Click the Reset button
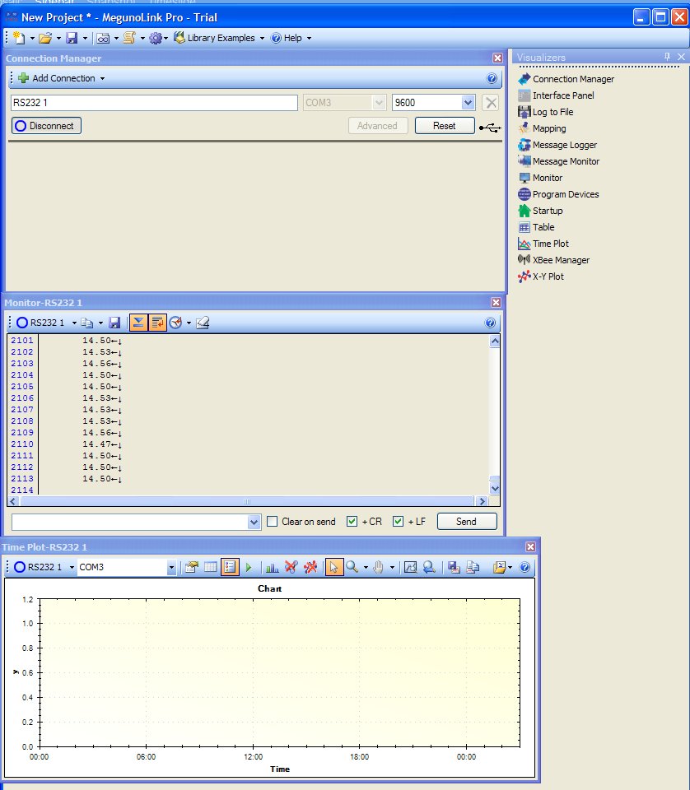690x790 pixels. click(x=445, y=126)
